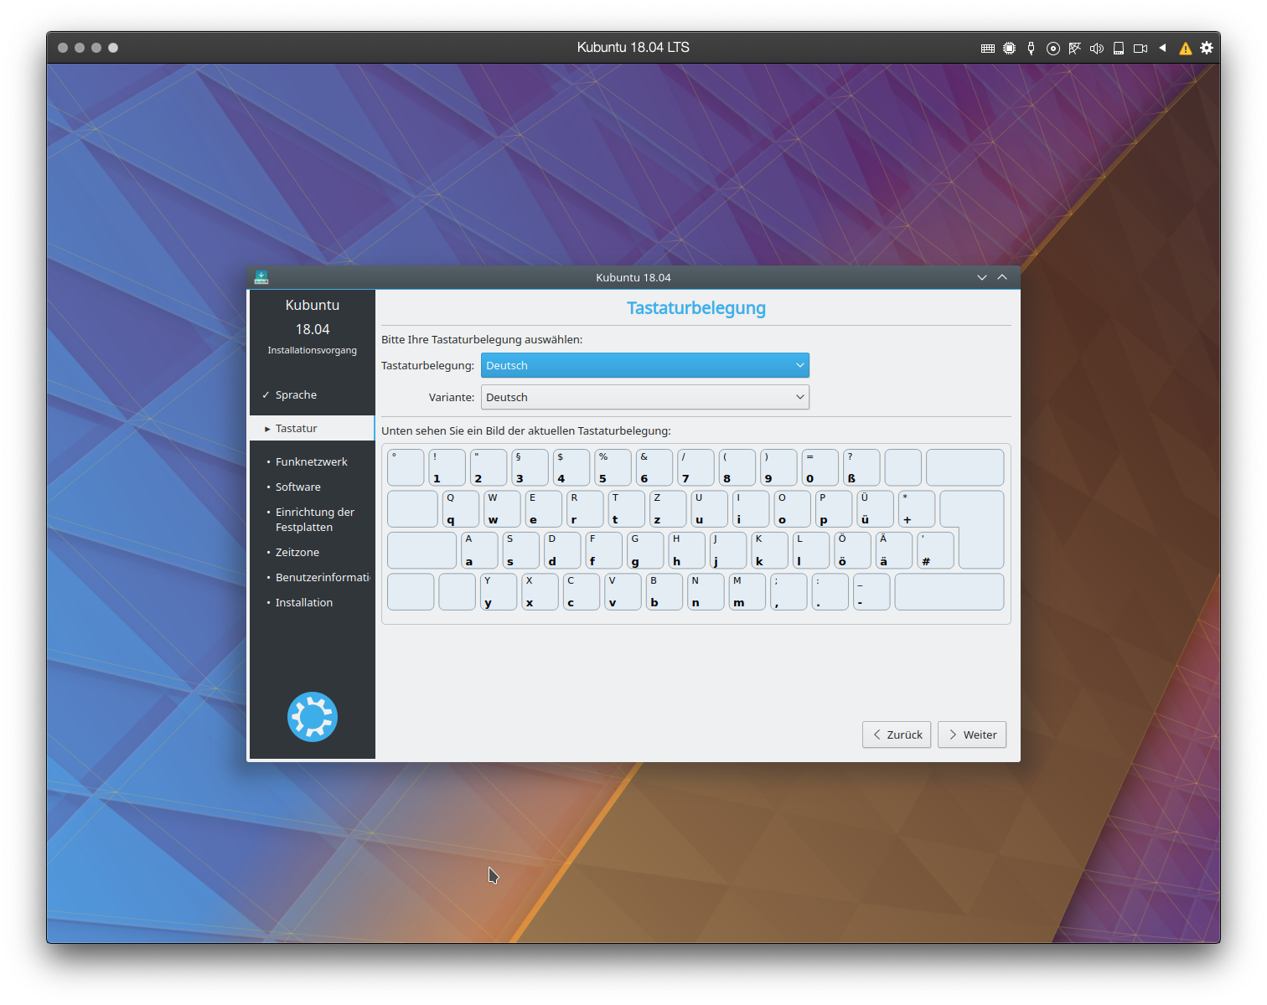The height and width of the screenshot is (1005, 1267).
Task: Click the Kubuntu 18.04 LTS window title
Action: [633, 48]
